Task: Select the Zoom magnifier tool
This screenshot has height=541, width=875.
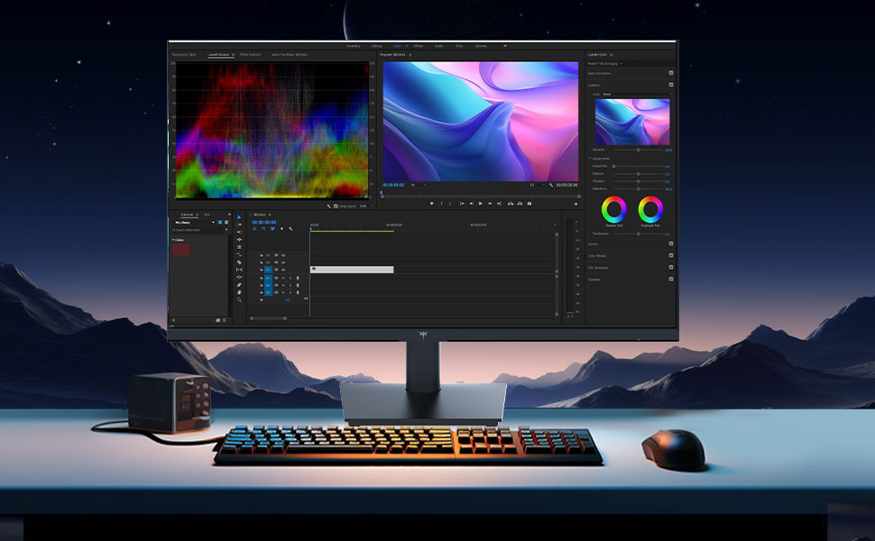Action: point(239,299)
